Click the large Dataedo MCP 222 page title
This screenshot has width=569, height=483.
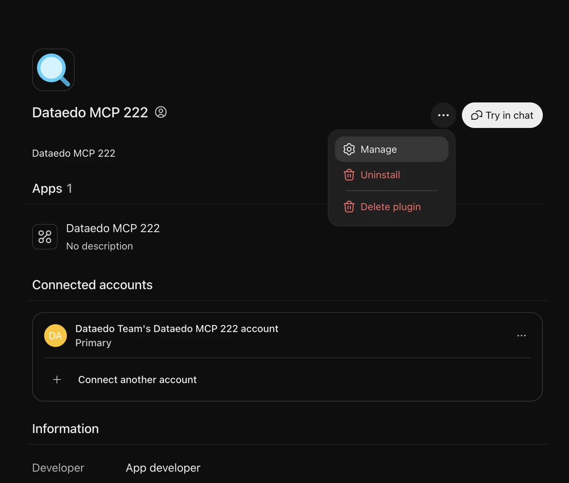(x=90, y=113)
